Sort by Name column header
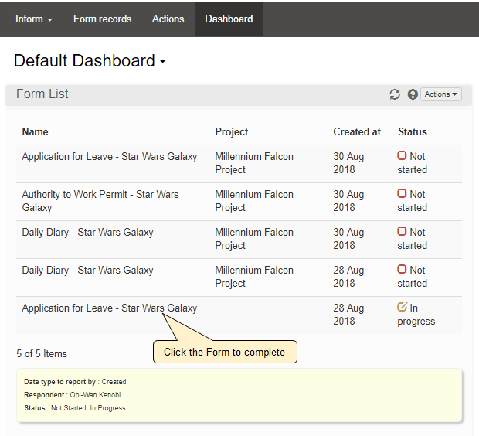The image size is (479, 436). [x=35, y=131]
